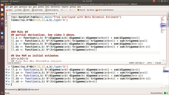169x95 pixels.
Task: Click Save Script As in the toolbar
Action: pos(52,10)
